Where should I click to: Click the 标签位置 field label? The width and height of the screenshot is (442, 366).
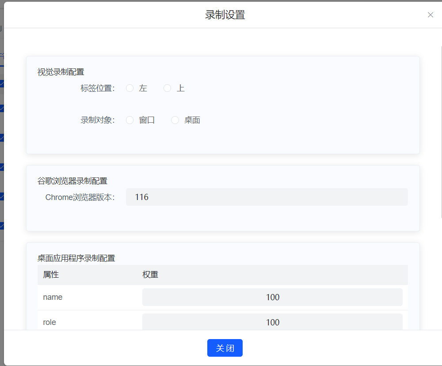click(97, 88)
